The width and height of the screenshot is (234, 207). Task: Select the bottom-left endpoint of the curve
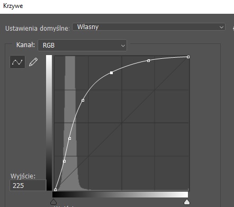(x=56, y=190)
